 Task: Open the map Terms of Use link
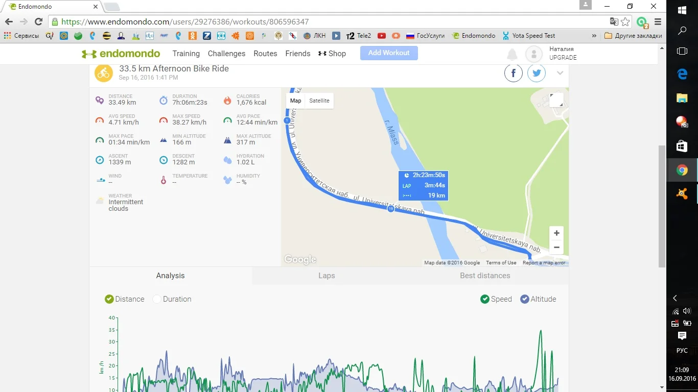click(501, 263)
